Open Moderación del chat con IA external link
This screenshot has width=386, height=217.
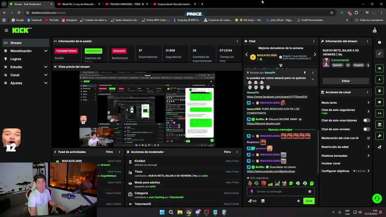[369, 138]
